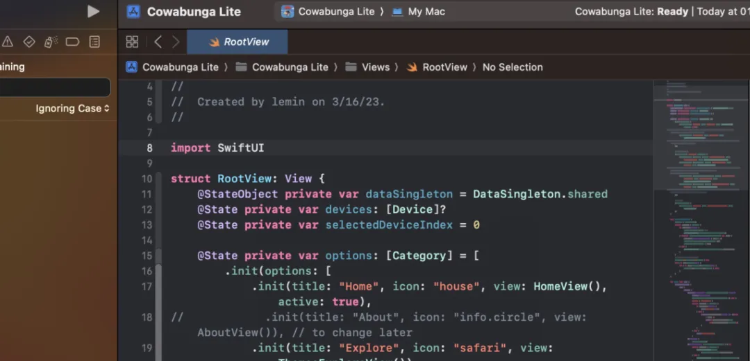Open the RootView file breadcrumb
The width and height of the screenshot is (750, 361).
437,67
